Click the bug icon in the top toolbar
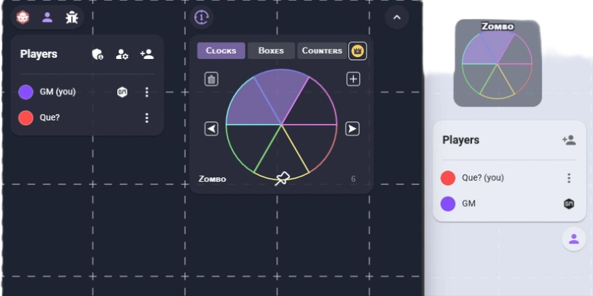Image resolution: width=593 pixels, height=296 pixels. click(x=72, y=17)
